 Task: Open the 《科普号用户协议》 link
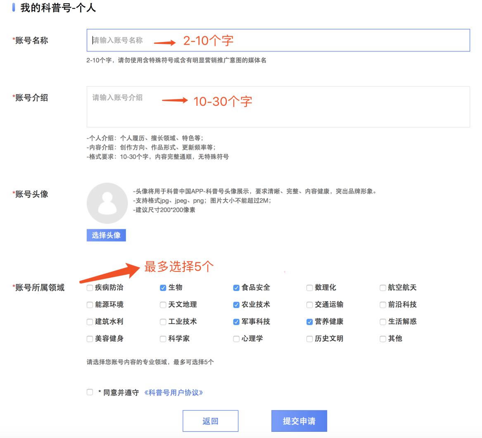pyautogui.click(x=173, y=393)
